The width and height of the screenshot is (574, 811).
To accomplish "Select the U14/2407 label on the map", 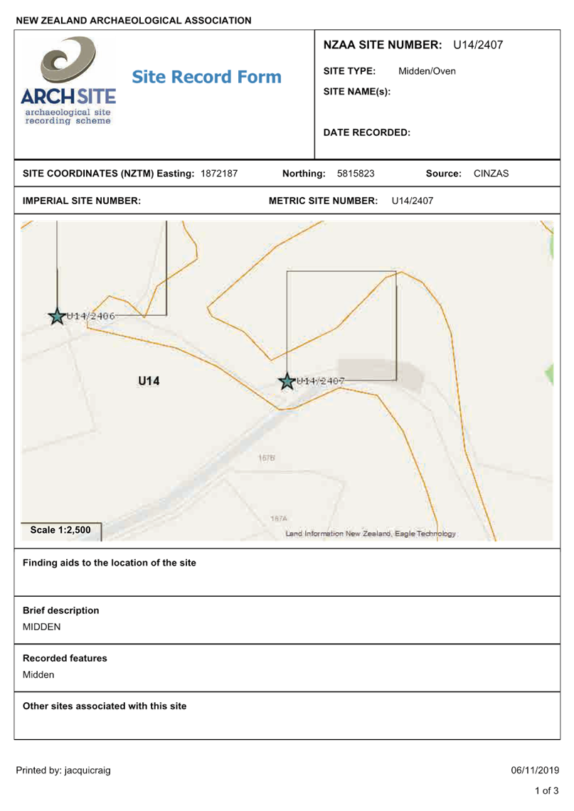I will pyautogui.click(x=320, y=381).
